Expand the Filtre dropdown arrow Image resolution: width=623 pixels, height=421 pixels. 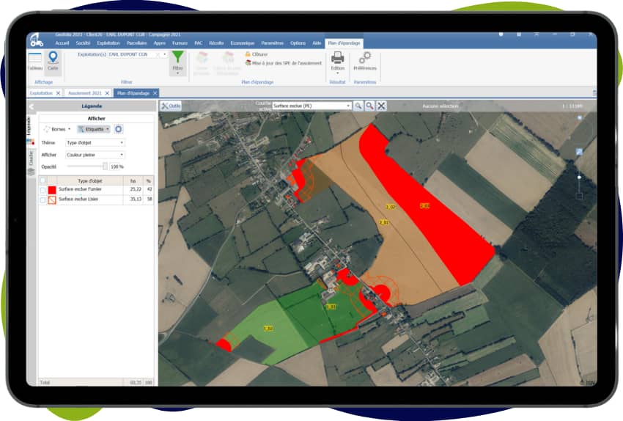[177, 73]
